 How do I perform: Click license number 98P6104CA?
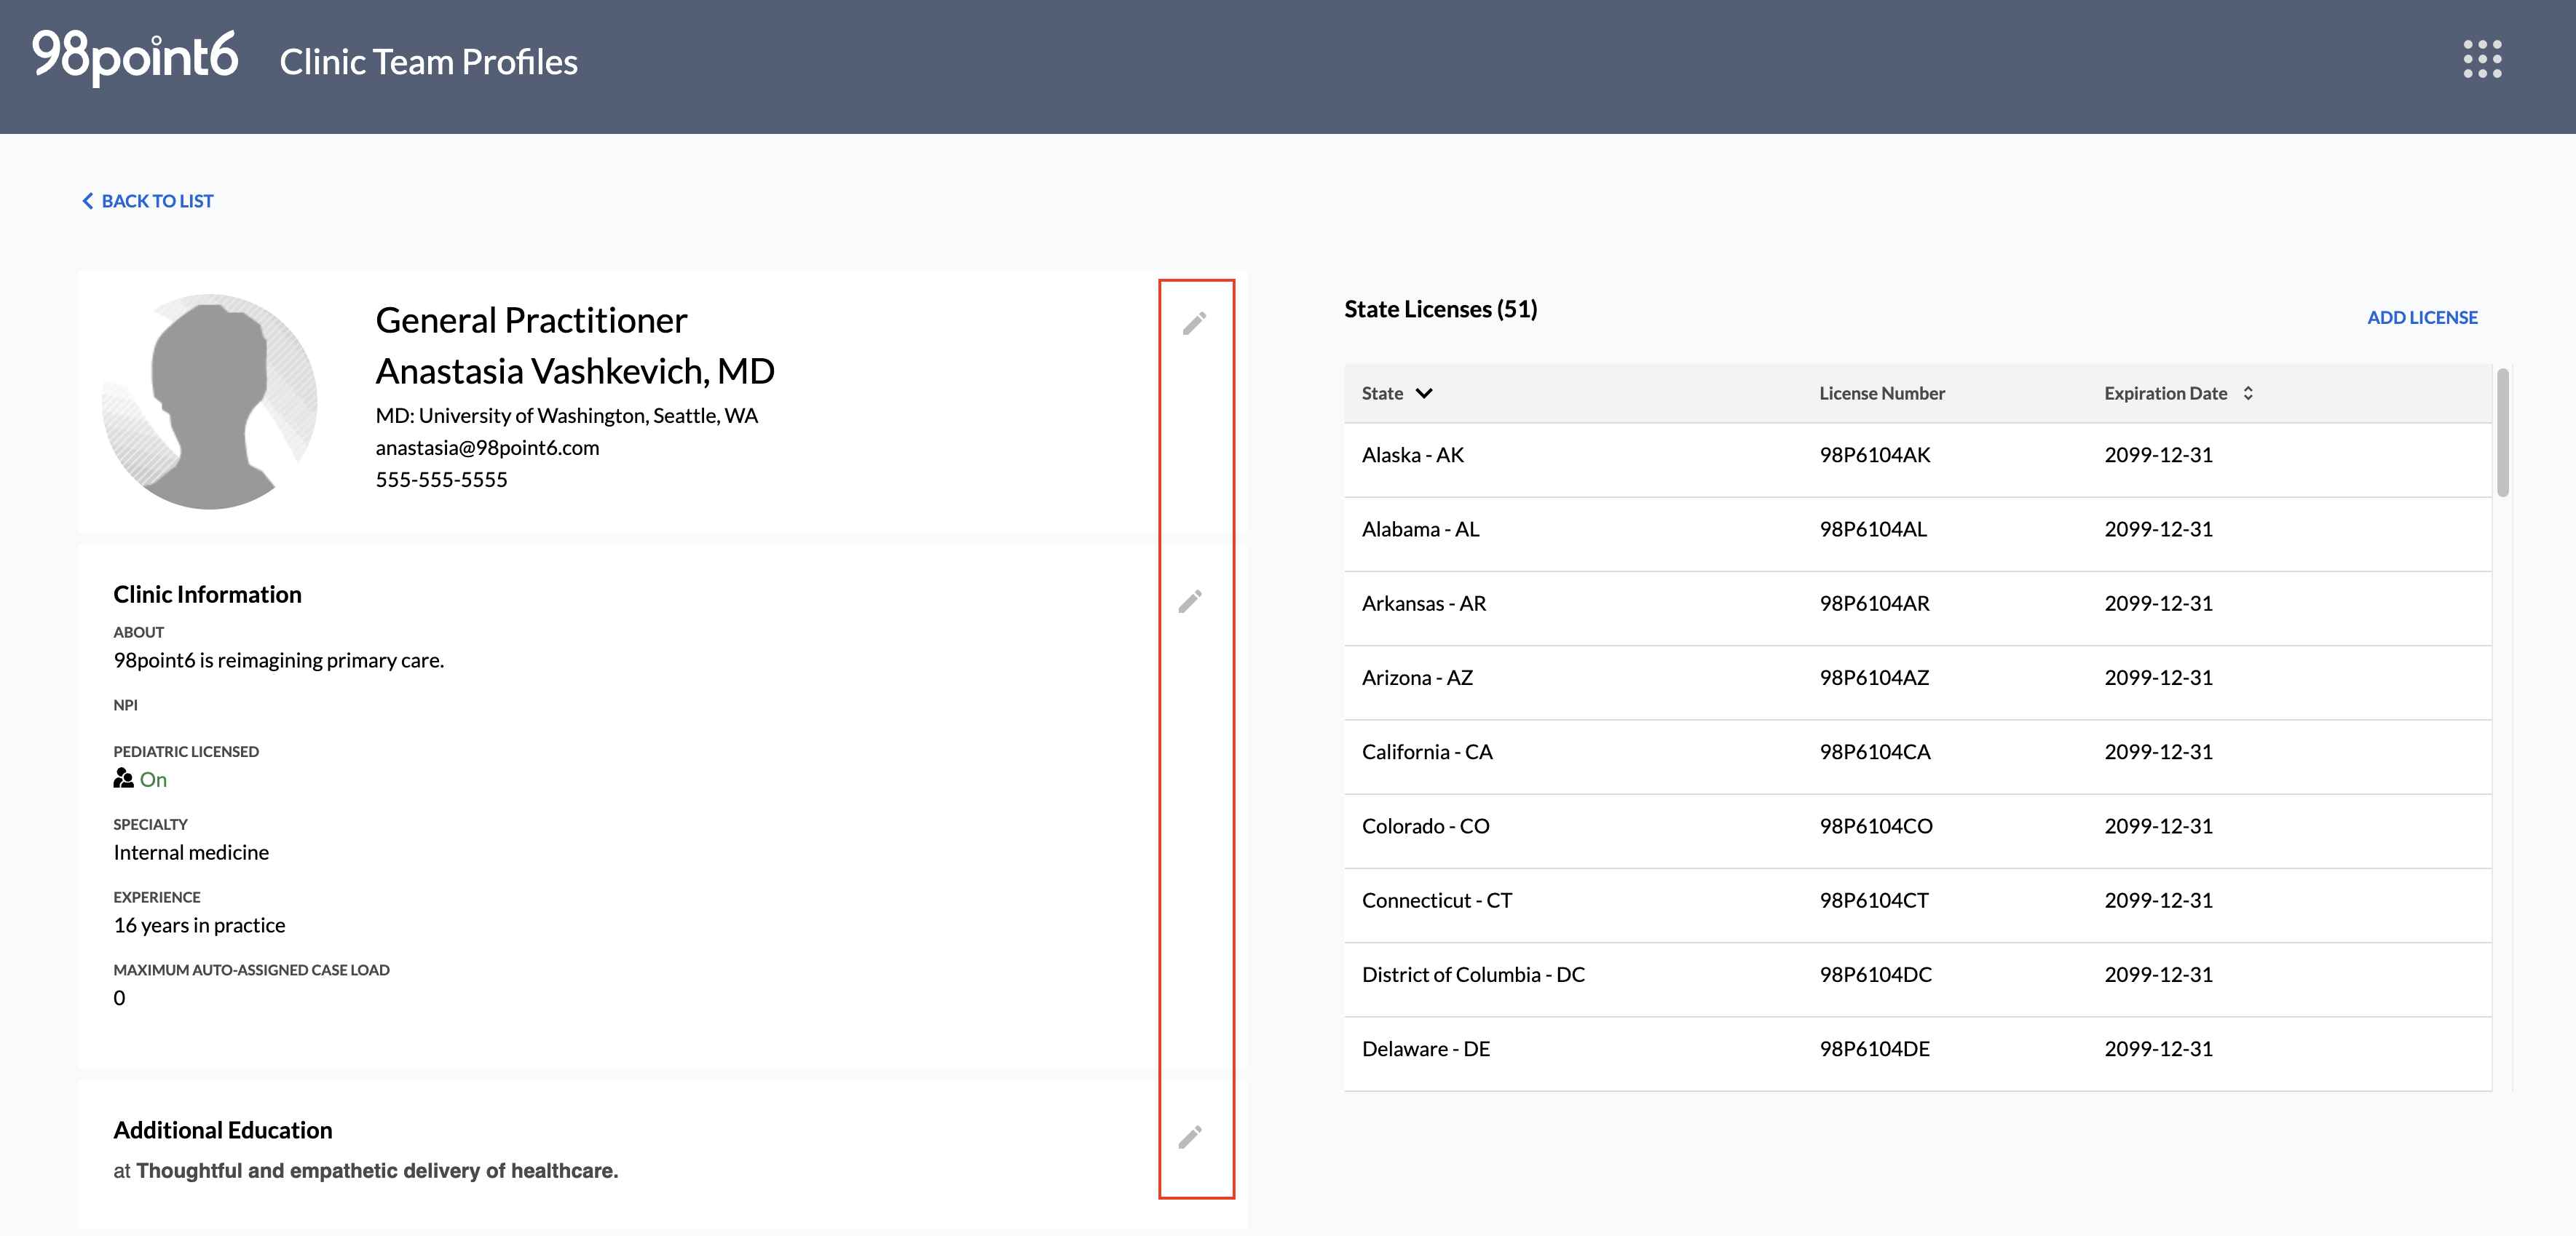1875,752
